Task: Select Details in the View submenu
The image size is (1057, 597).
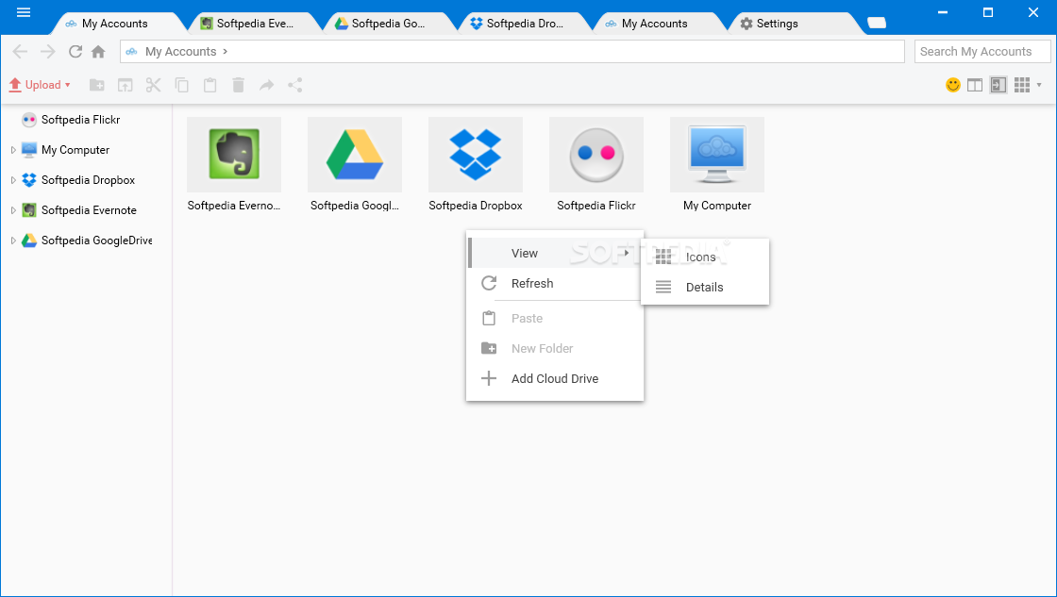Action: [704, 287]
